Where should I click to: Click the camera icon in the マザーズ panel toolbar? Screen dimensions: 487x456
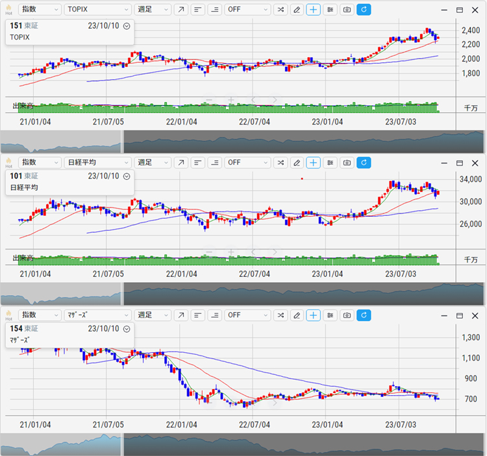click(x=347, y=315)
